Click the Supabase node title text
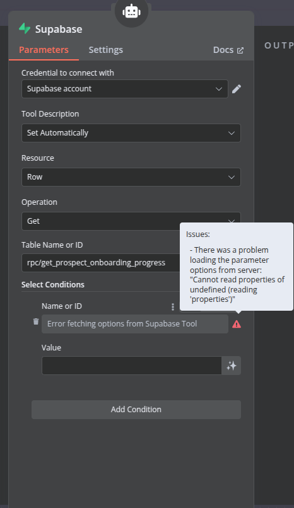The height and width of the screenshot is (508, 294). (x=59, y=29)
